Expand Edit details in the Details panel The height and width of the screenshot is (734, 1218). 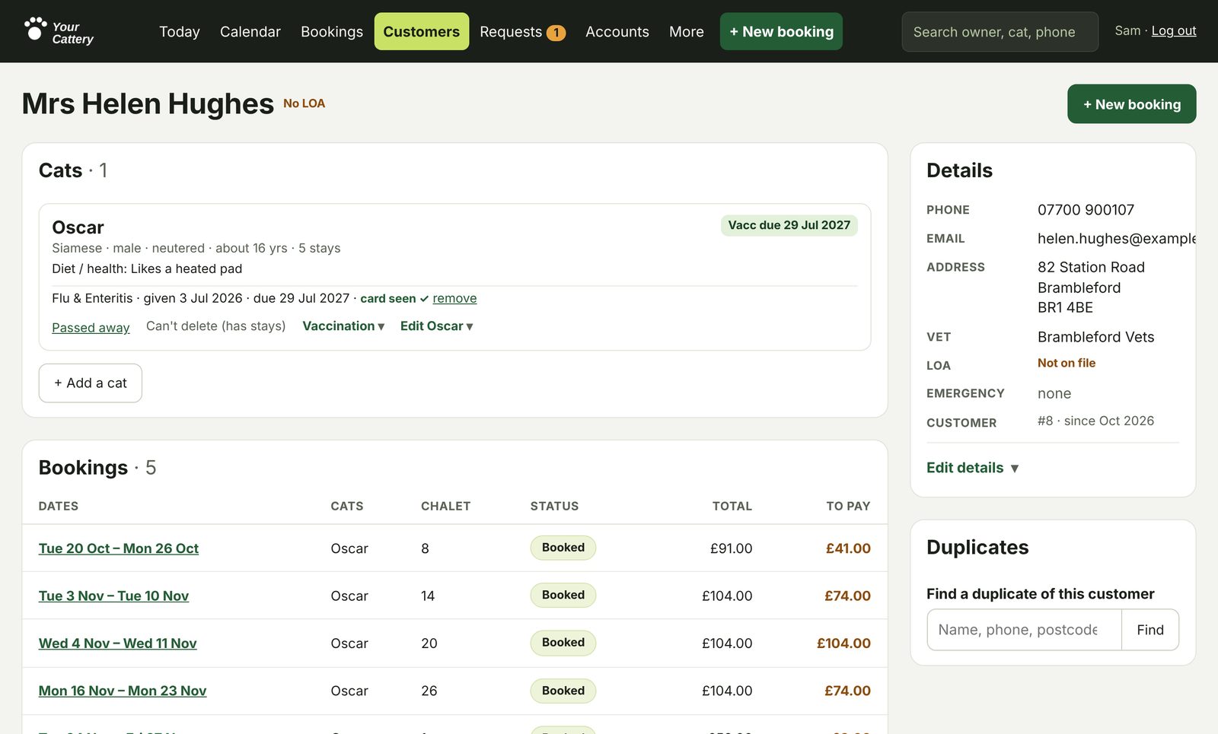click(973, 468)
